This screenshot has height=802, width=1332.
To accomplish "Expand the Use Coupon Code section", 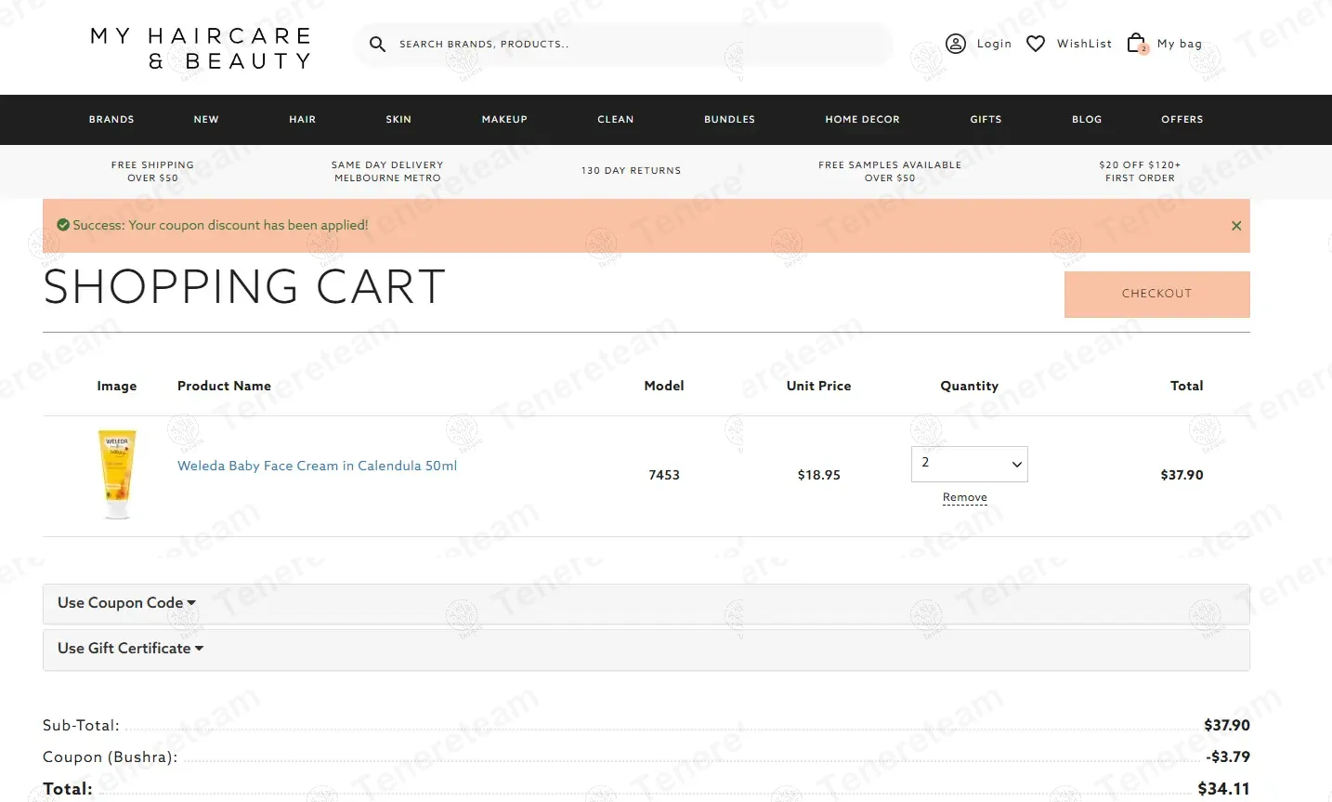I will (646, 603).
